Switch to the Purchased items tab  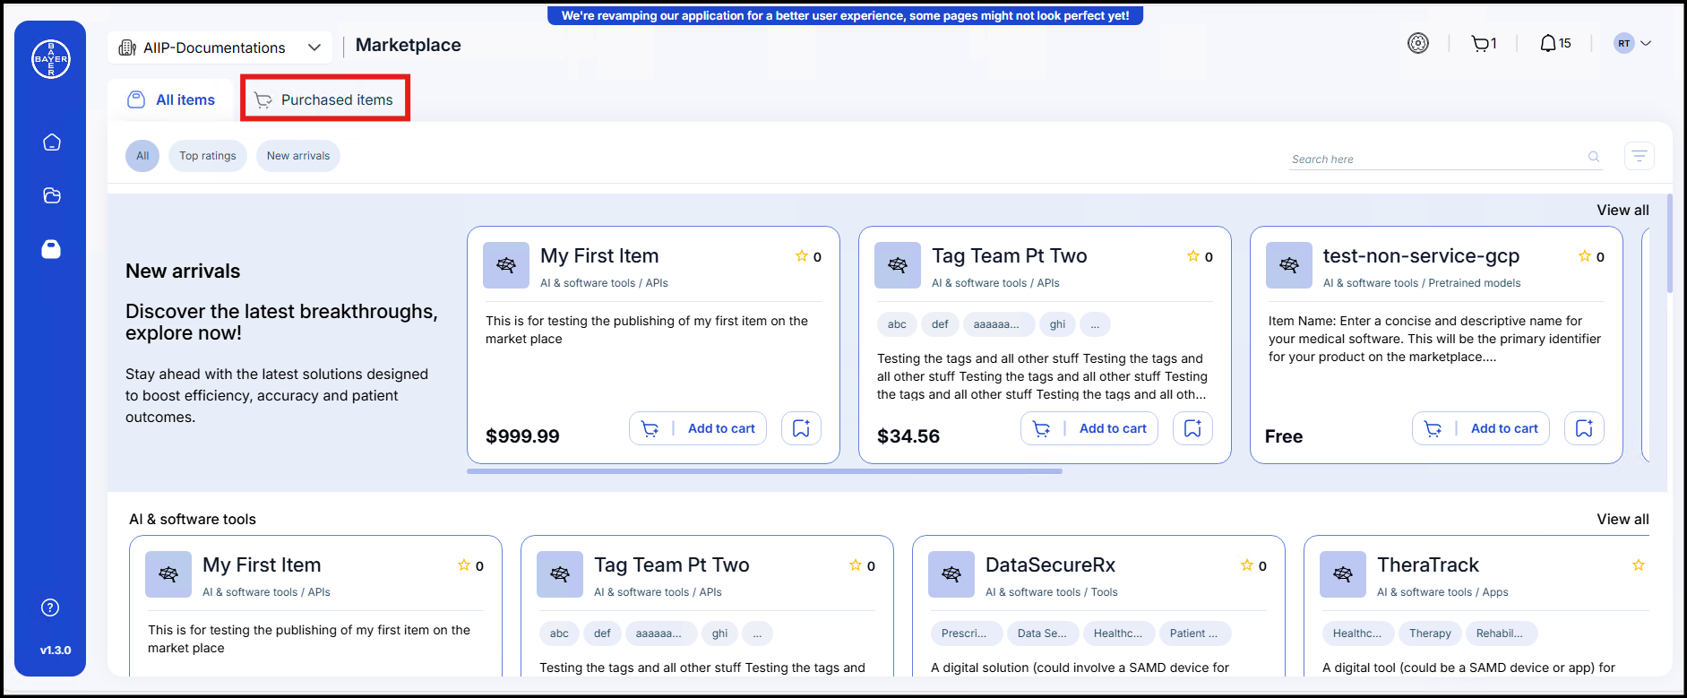[x=324, y=99]
